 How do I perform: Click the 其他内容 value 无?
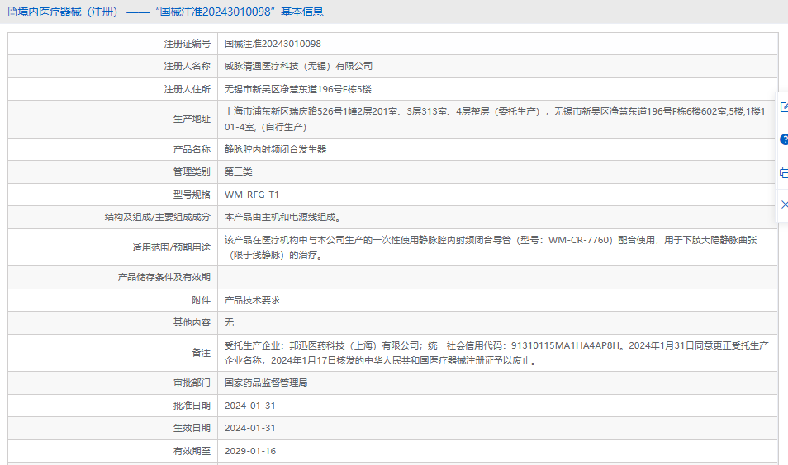coord(229,322)
